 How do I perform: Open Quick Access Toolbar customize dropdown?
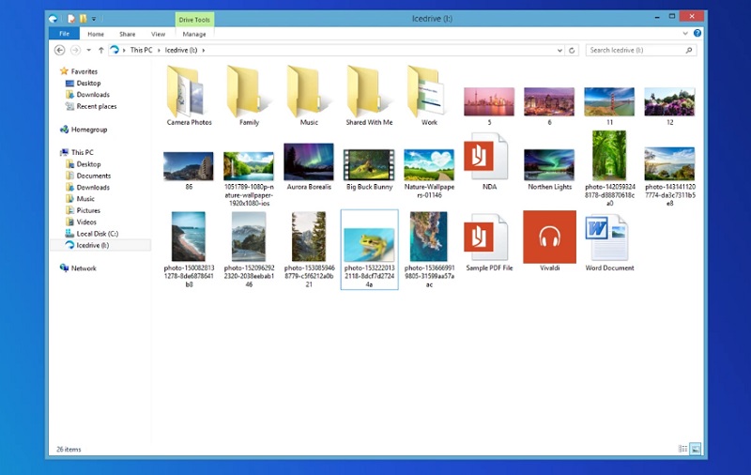94,18
